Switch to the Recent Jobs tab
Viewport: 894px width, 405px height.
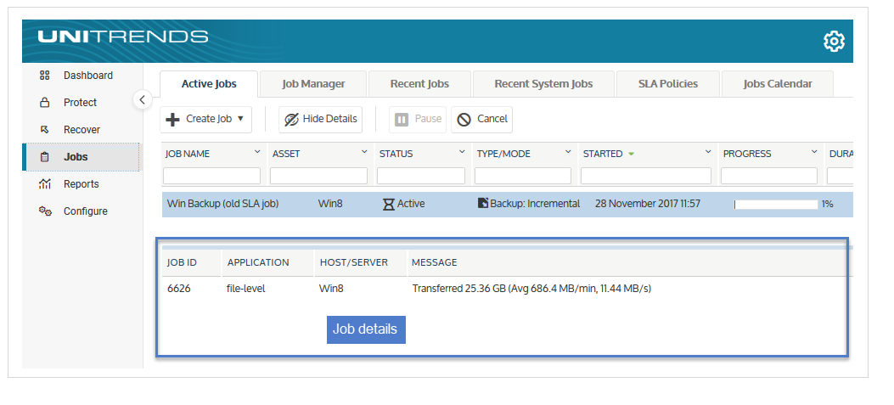[419, 84]
